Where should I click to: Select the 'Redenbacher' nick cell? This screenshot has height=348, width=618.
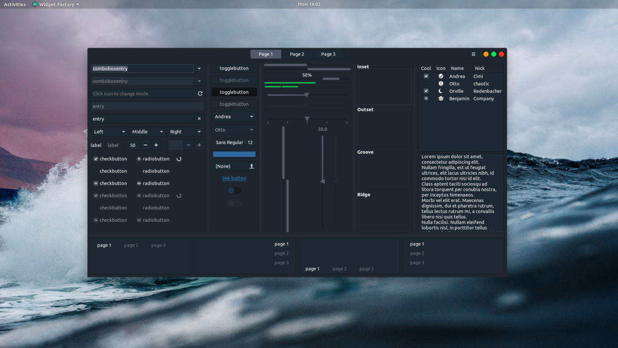click(x=488, y=91)
